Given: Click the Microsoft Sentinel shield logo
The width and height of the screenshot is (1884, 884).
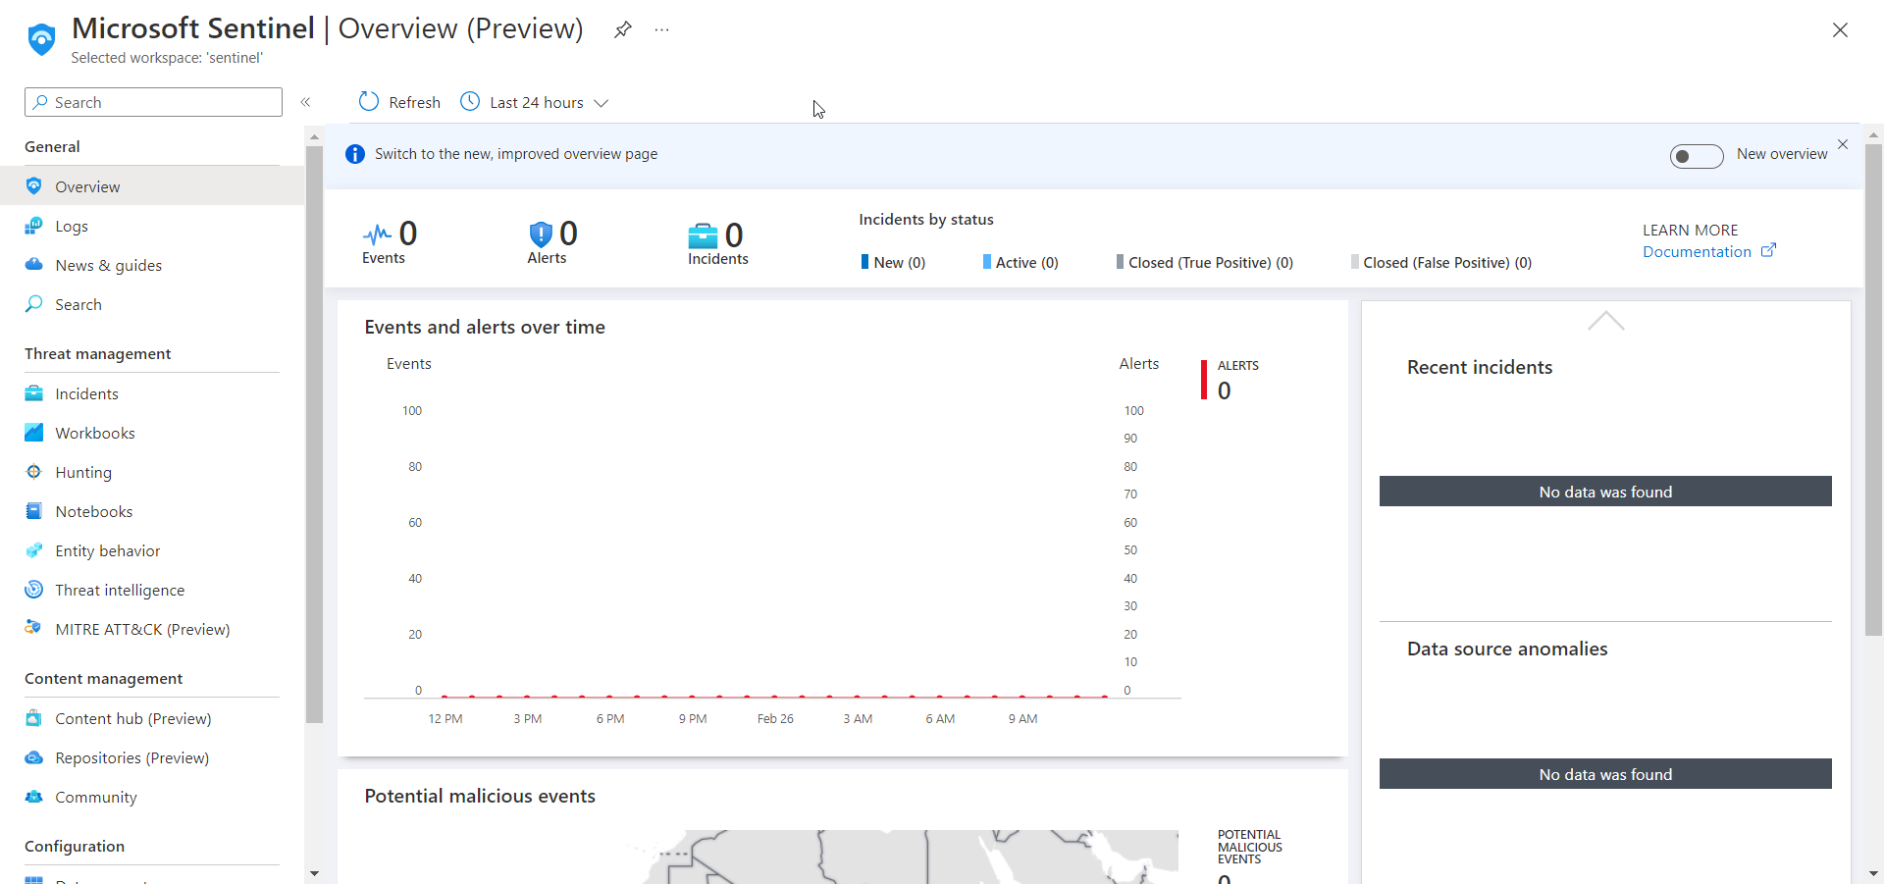Looking at the screenshot, I should [x=41, y=39].
